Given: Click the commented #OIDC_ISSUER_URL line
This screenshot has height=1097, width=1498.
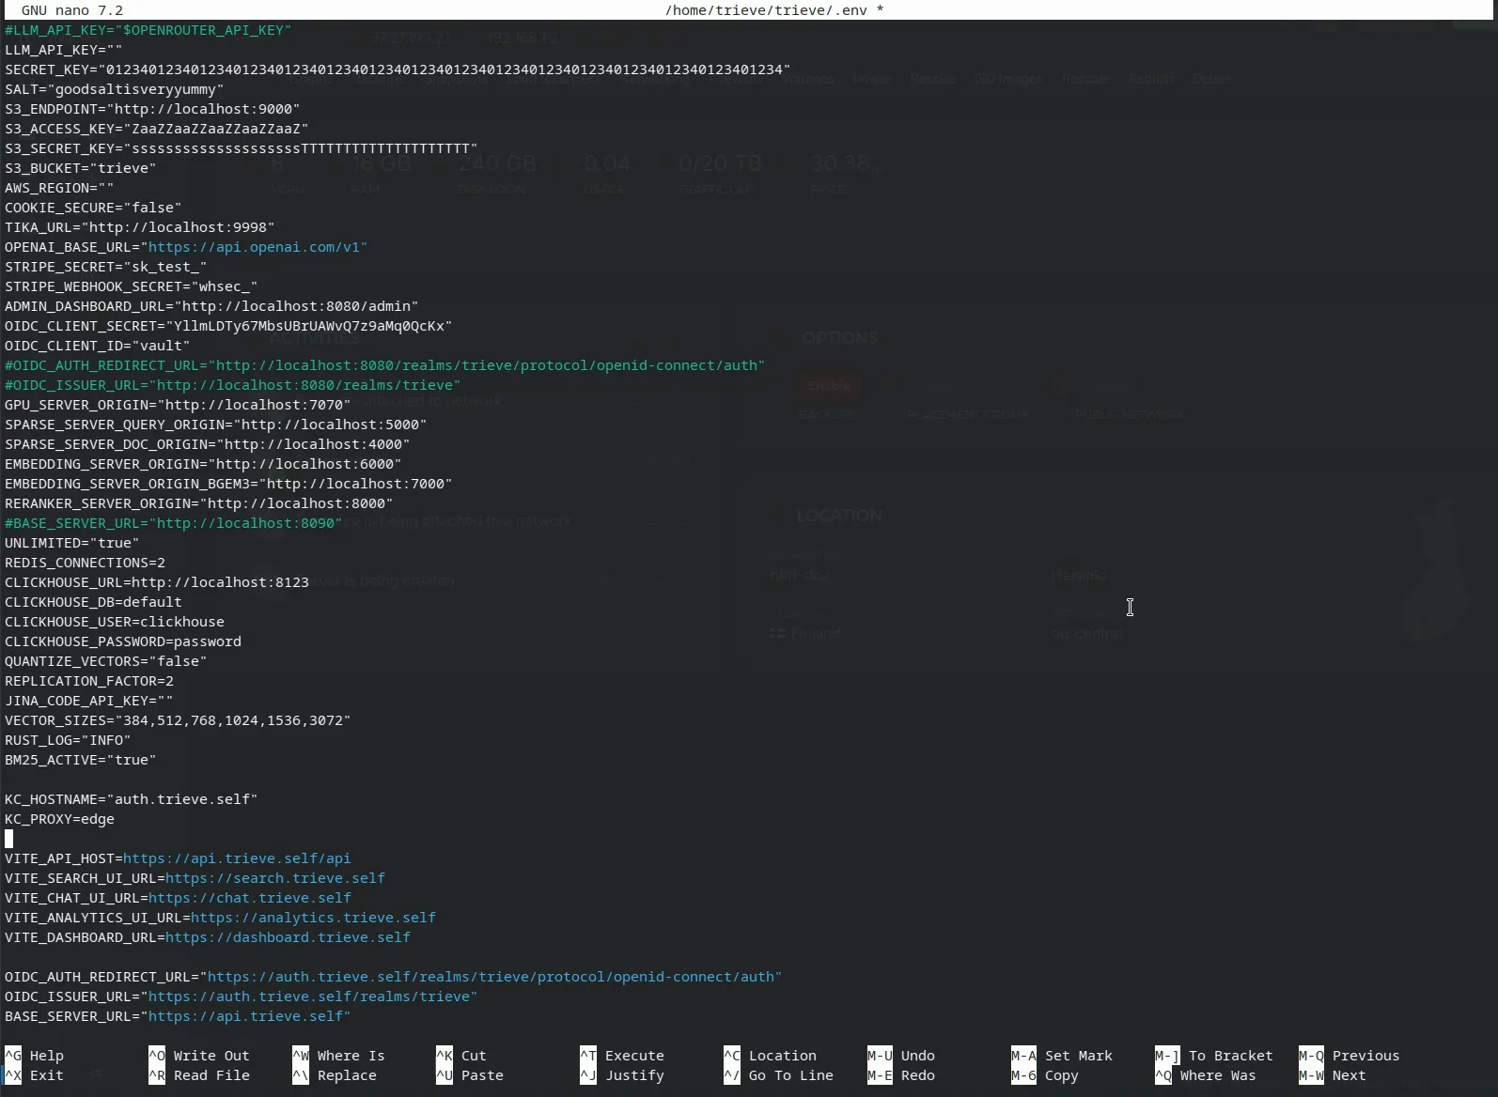Looking at the screenshot, I should pos(233,385).
